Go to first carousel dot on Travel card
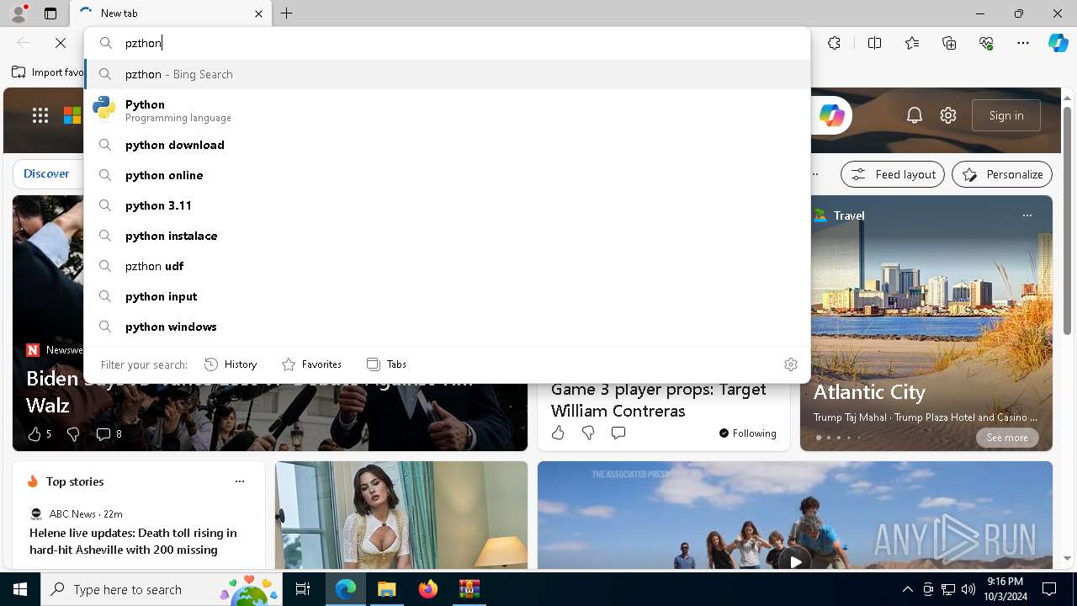This screenshot has height=606, width=1077. (818, 438)
